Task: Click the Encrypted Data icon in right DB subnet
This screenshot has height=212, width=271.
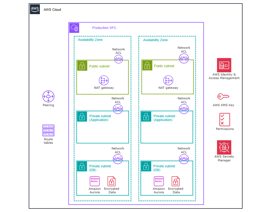Action: 176,181
